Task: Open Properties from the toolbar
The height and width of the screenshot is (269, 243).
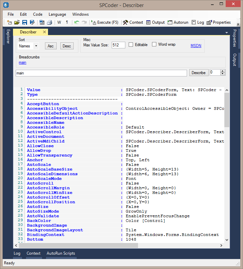Action: pos(219,22)
